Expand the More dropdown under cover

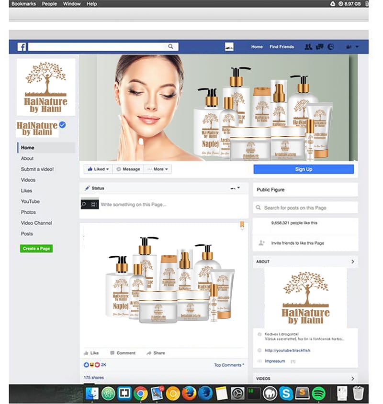click(x=158, y=169)
